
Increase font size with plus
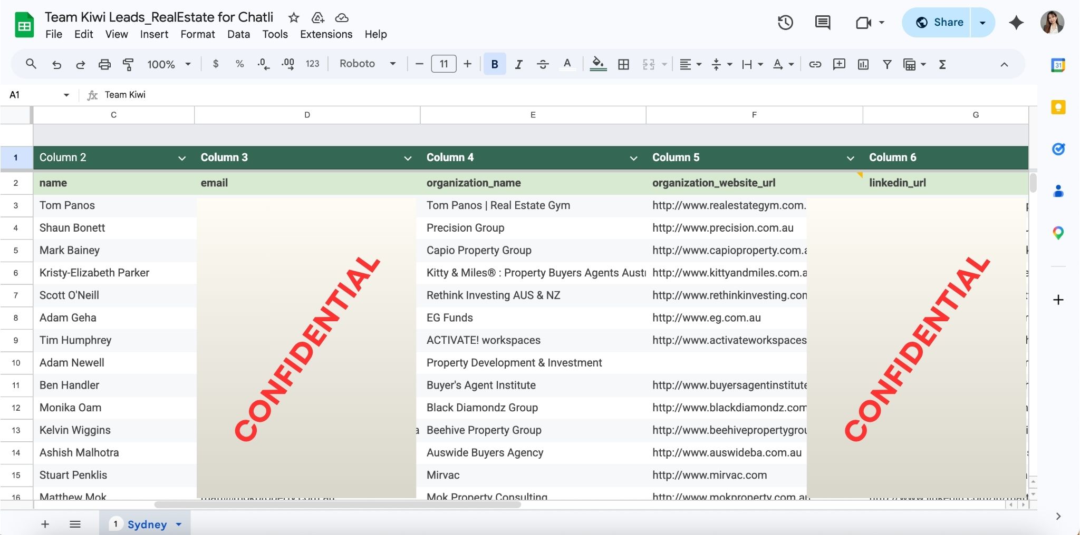coord(467,64)
